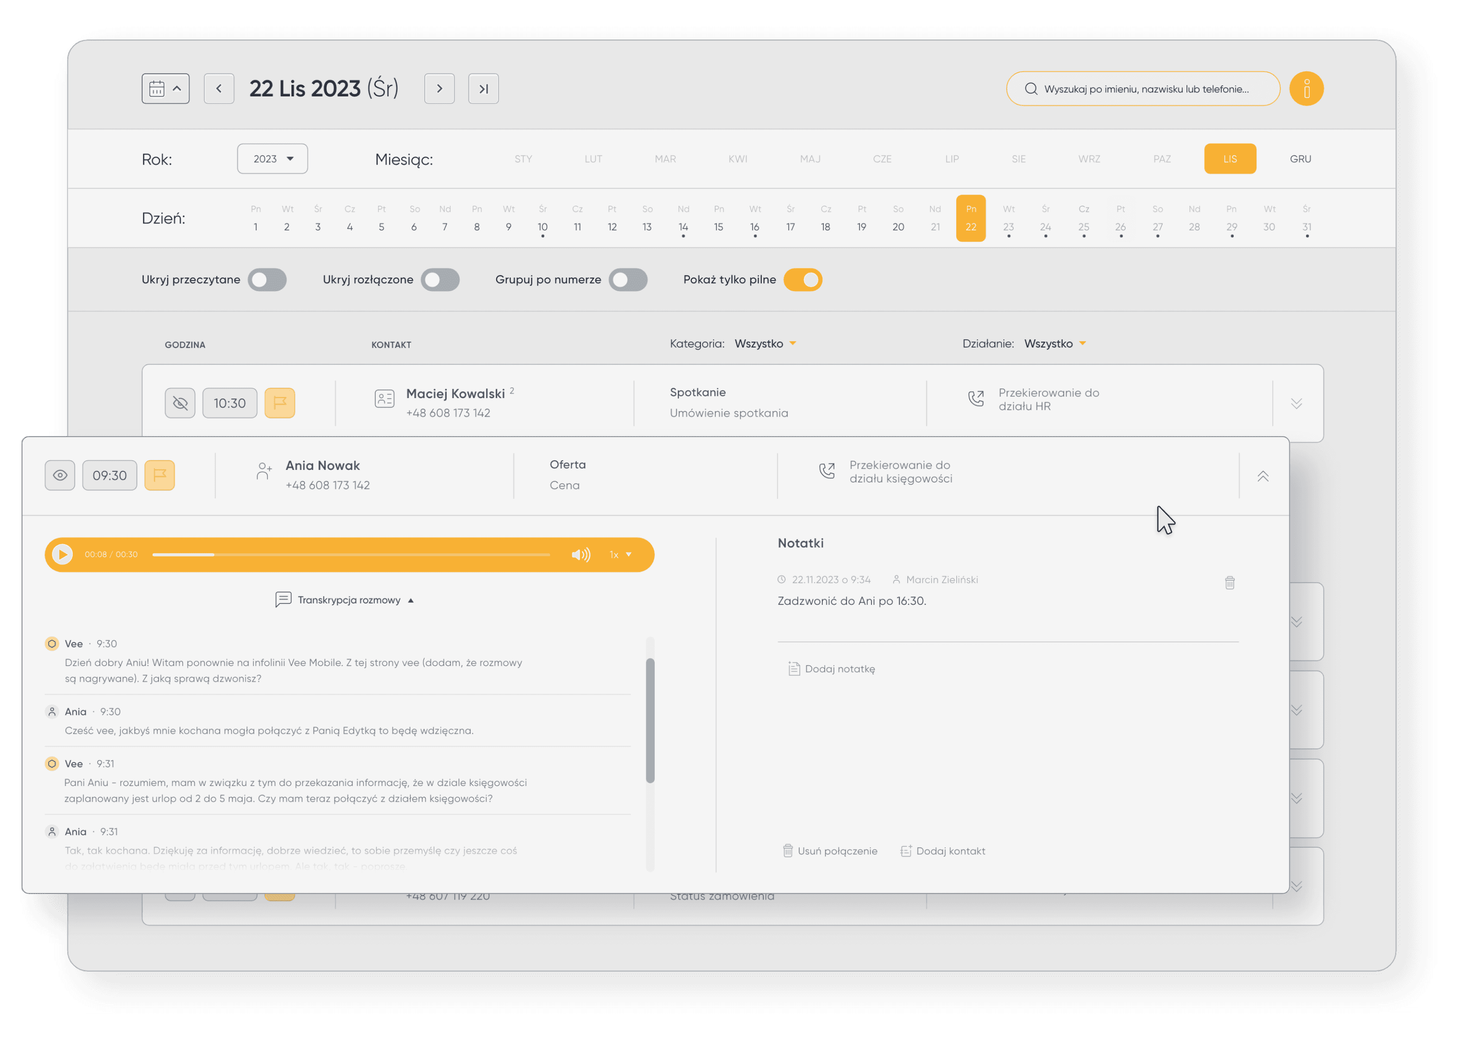The image size is (1465, 1040).
Task: Click the orange info icon button
Action: tap(1306, 89)
